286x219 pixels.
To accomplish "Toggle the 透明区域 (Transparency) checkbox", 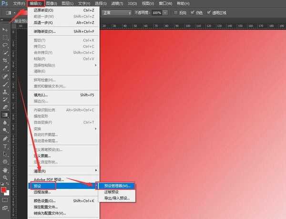I will (209, 12).
